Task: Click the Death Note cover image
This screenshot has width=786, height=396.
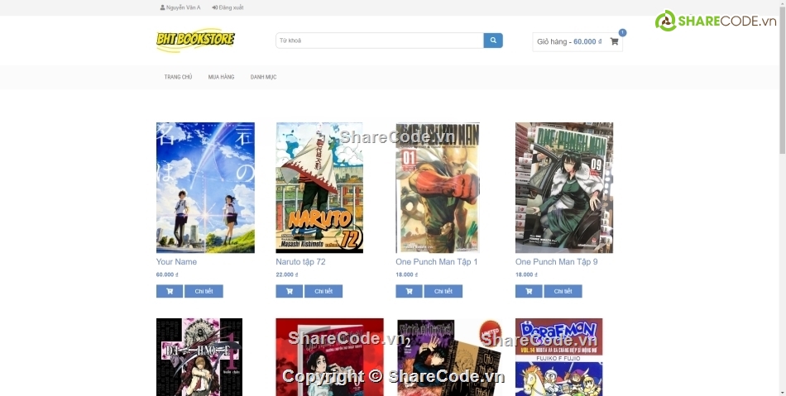Action: [199, 357]
